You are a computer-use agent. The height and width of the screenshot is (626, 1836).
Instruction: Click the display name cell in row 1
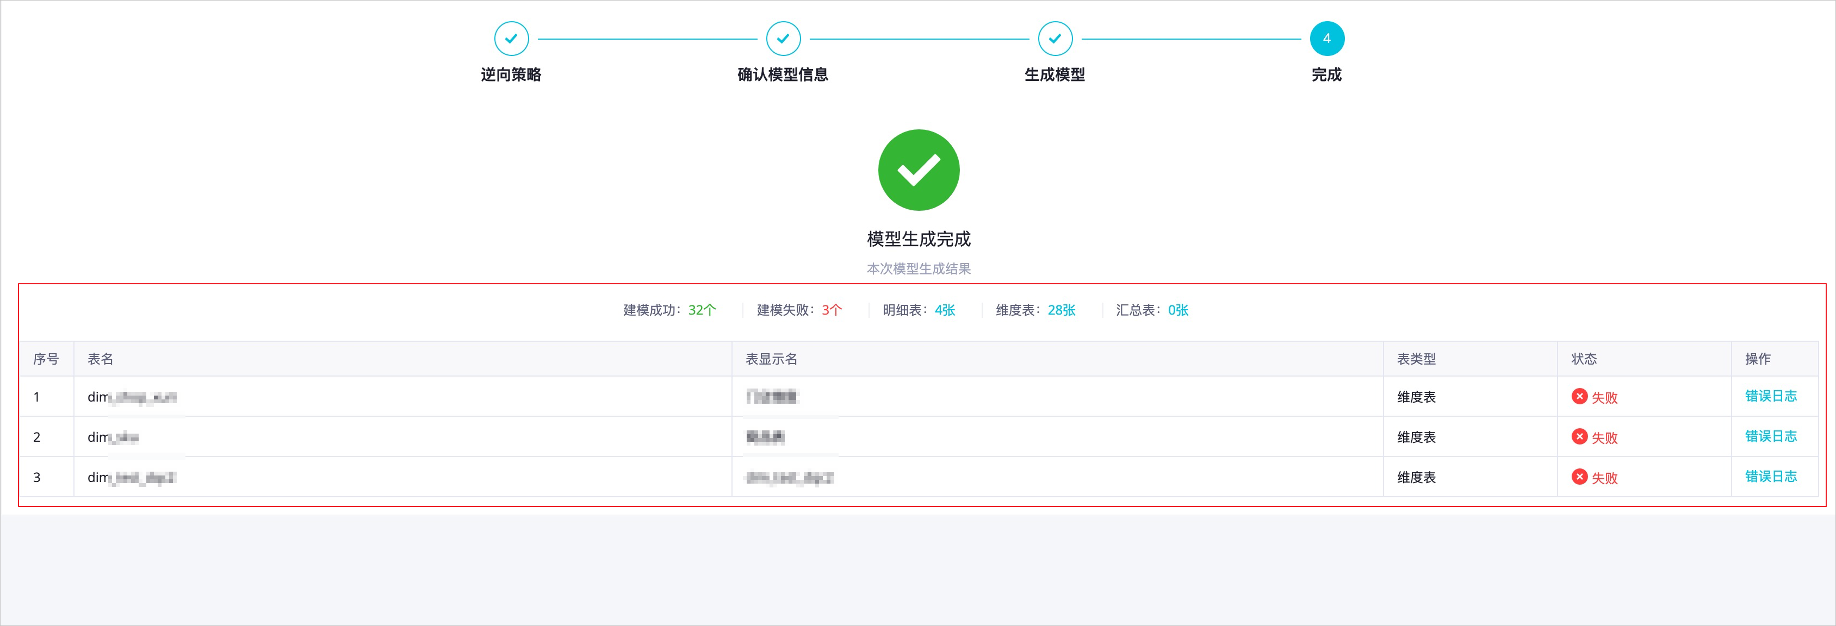pyautogui.click(x=1058, y=397)
